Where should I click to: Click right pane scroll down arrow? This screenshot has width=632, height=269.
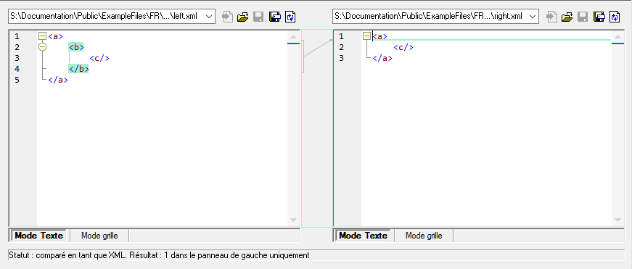click(617, 220)
